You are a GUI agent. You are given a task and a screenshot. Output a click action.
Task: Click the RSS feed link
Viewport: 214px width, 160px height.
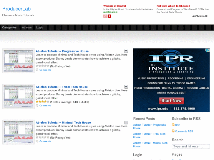177,125
